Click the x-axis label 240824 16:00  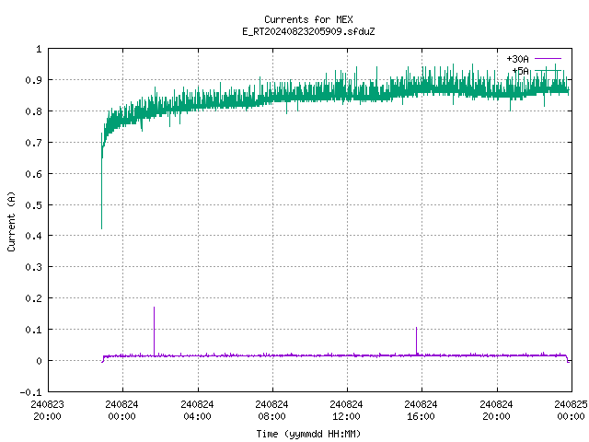(x=421, y=410)
